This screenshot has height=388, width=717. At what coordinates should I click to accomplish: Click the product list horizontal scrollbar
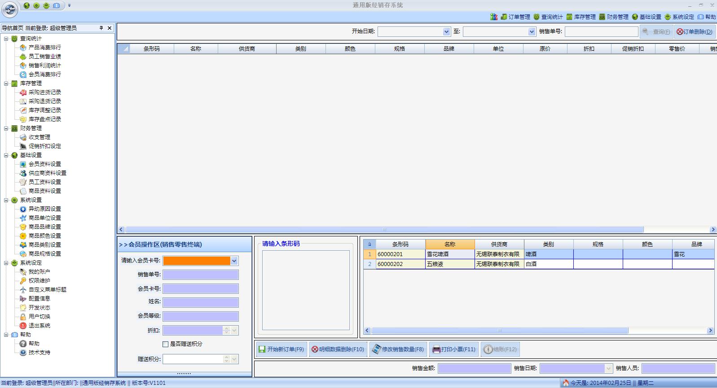pos(499,331)
